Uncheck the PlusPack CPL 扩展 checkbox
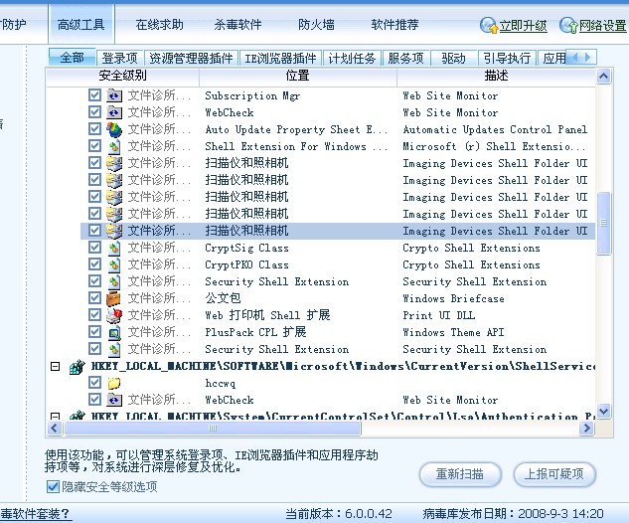629x523 pixels. (94, 332)
